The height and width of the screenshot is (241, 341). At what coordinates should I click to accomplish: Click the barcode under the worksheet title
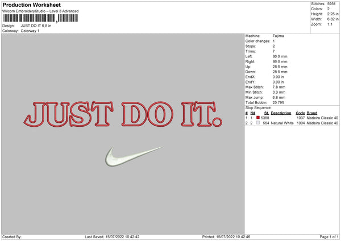40,18
